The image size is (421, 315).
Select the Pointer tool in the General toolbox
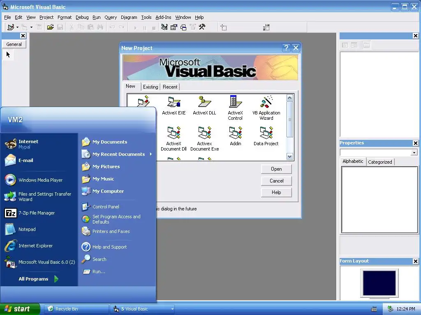click(8, 55)
